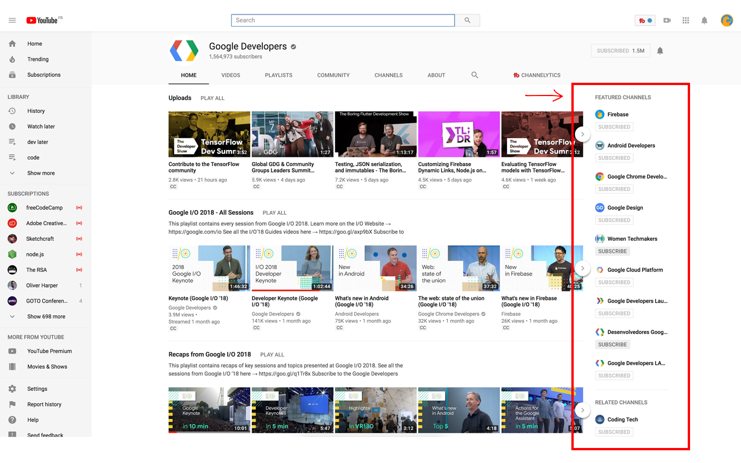The width and height of the screenshot is (741, 463).
Task: Toggle the Android Developers SUBSCRIBED button
Action: pos(614,158)
